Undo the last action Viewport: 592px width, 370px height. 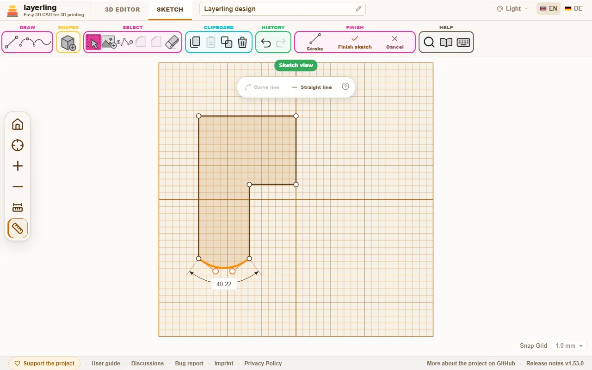pyautogui.click(x=266, y=43)
